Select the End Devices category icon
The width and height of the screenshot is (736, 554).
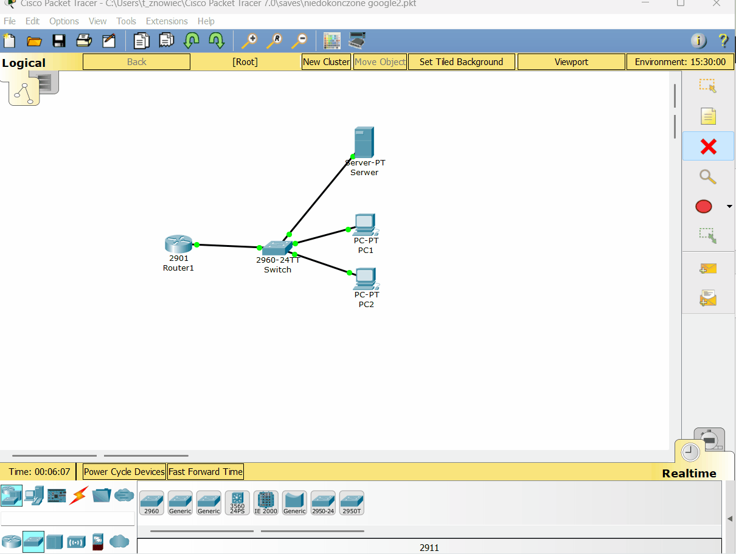click(x=34, y=496)
